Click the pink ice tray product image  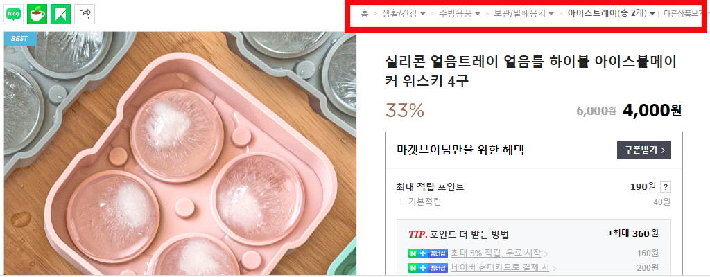[x=180, y=154]
